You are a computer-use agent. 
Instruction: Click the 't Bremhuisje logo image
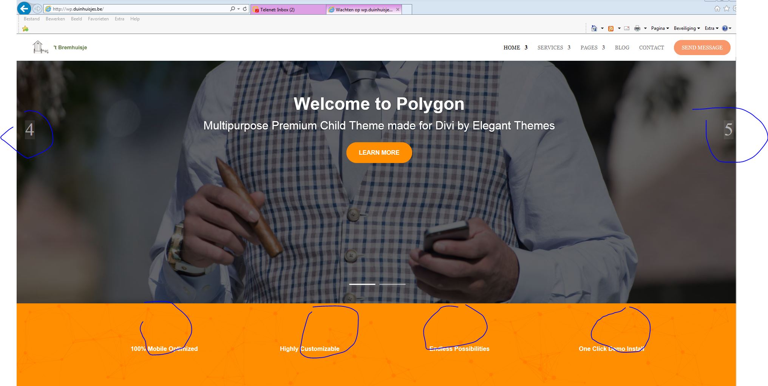[40, 47]
